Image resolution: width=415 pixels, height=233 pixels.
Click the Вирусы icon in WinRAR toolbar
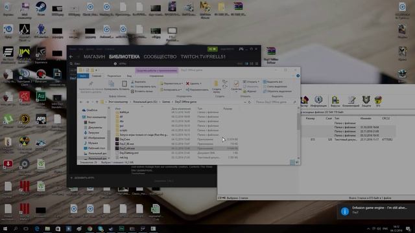335,101
